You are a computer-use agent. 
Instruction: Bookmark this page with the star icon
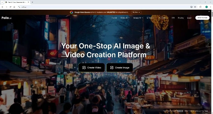pos(195,7)
